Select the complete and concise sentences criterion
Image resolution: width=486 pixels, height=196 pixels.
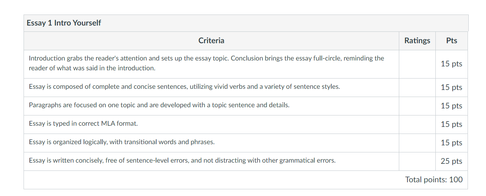185,87
